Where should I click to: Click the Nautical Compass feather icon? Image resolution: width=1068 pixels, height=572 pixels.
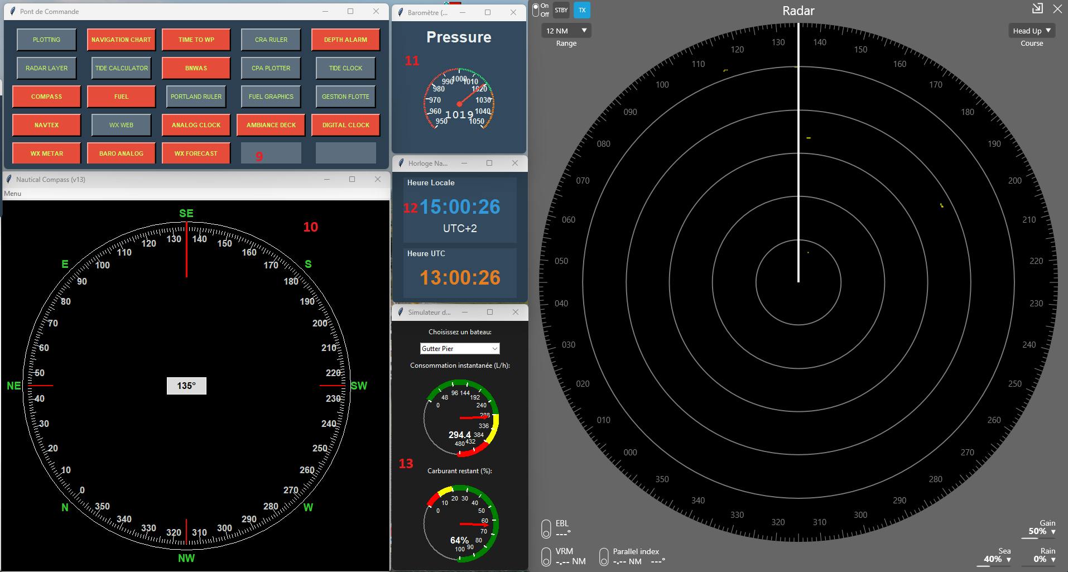pos(8,179)
